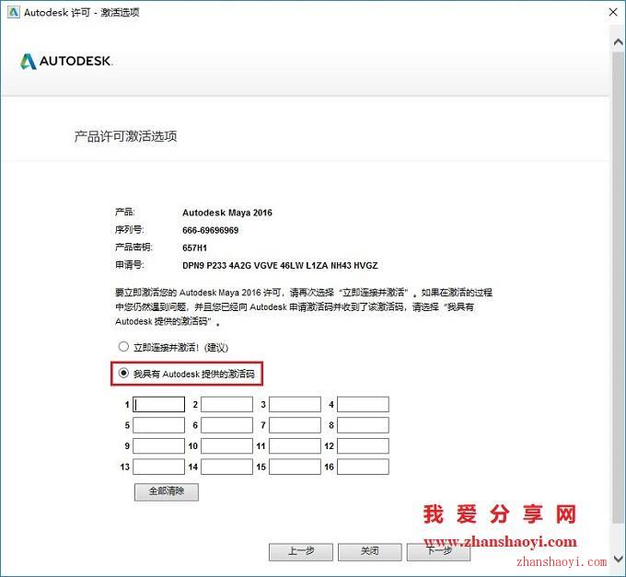Viewport: 626px width, 577px height.
Task: Focus activation code field 8
Action: click(363, 425)
